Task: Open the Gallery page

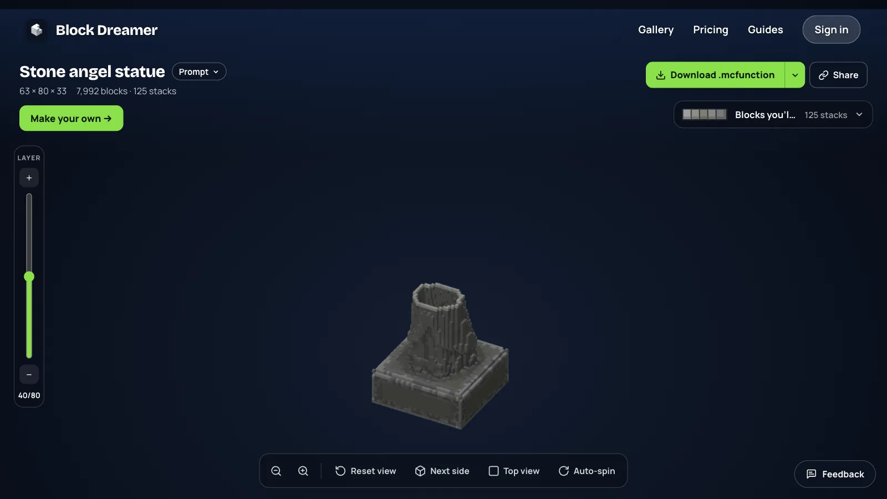Action: tap(656, 30)
